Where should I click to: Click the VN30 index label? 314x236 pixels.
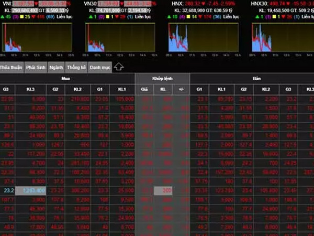tap(91, 4)
